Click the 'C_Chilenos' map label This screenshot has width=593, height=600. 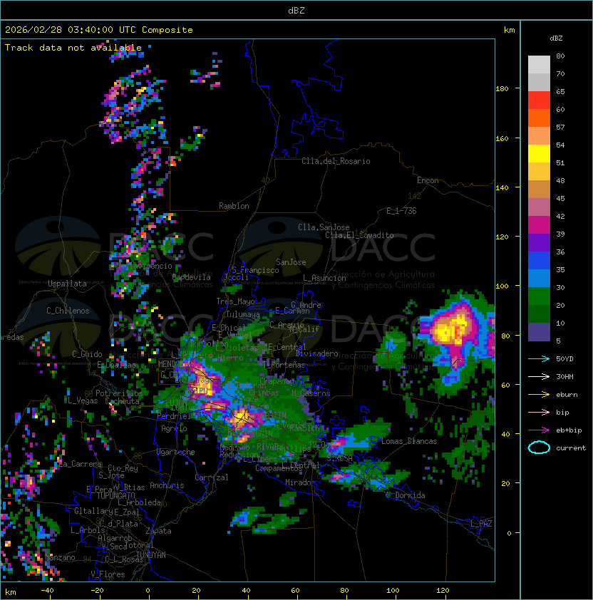(x=68, y=311)
